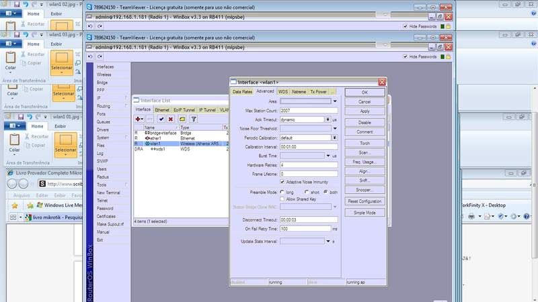Click the Windows Live Messenger bookmark icon
The width and height of the screenshot is (538, 302).
[x=40, y=205]
